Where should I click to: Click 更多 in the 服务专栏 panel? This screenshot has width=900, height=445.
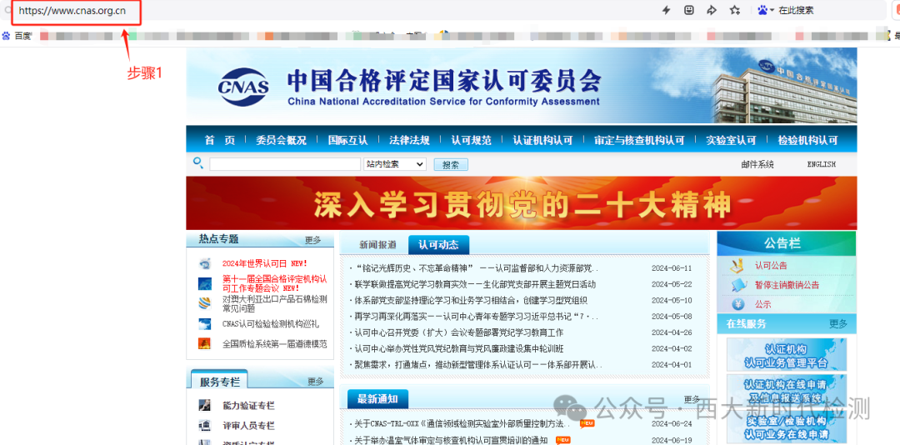click(315, 382)
